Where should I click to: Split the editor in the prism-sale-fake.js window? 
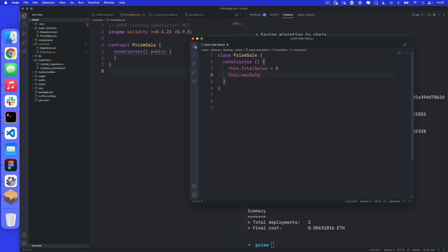405,45
